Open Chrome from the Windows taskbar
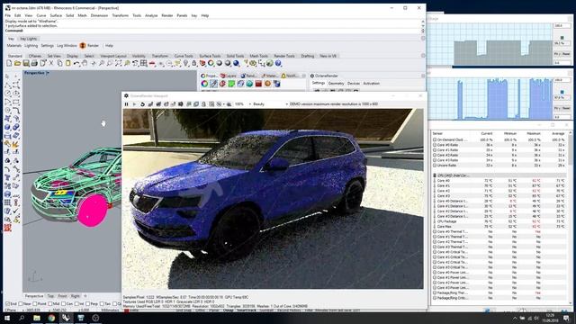This screenshot has width=576, height=324. [x=51, y=318]
